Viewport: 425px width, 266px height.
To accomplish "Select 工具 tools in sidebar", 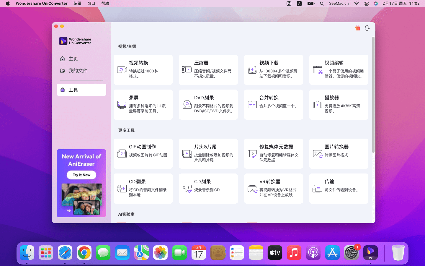I will pyautogui.click(x=81, y=90).
